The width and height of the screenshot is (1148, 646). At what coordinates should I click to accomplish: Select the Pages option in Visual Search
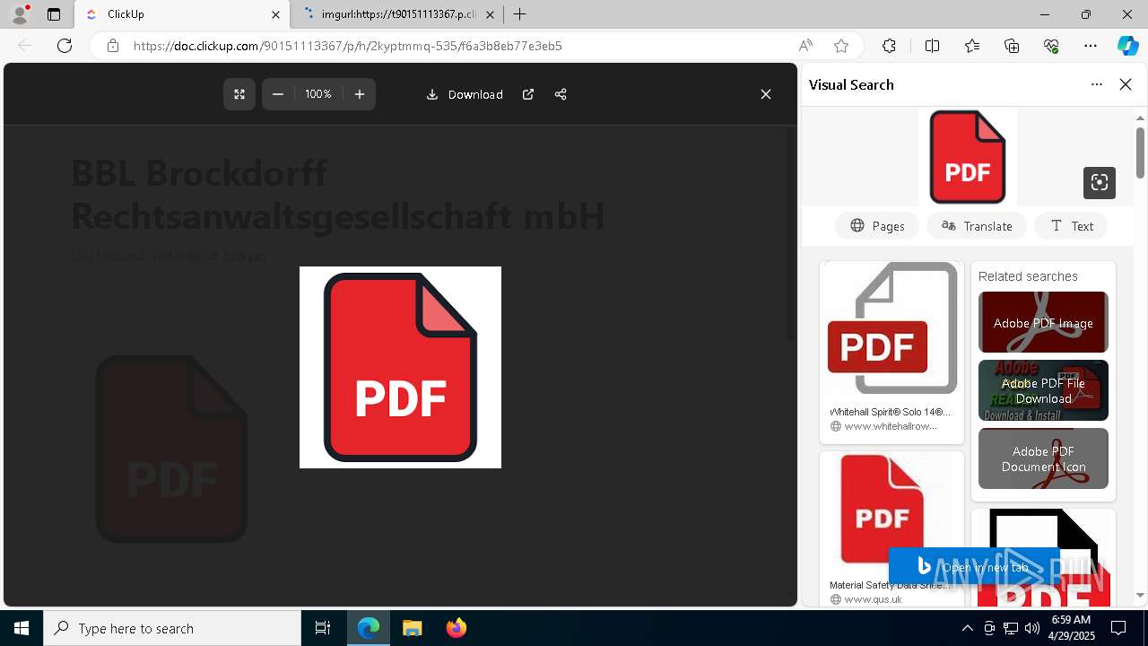pos(877,226)
